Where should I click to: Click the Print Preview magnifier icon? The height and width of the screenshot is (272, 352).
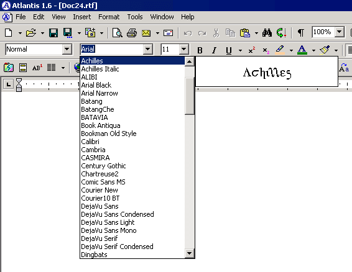pyautogui.click(x=117, y=33)
